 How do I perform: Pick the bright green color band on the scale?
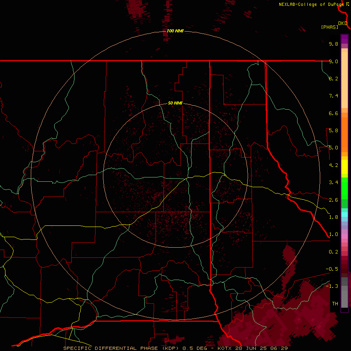tap(344, 188)
